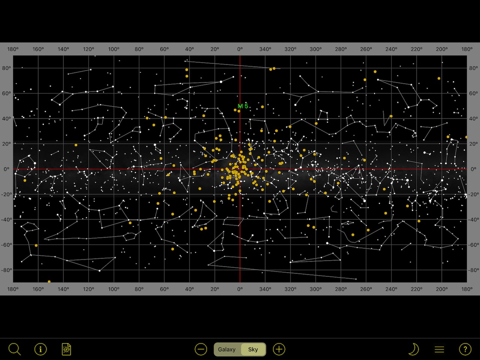Click the 0° latitude label on left axis
Screen dimensions: 480x360
coord(6,169)
